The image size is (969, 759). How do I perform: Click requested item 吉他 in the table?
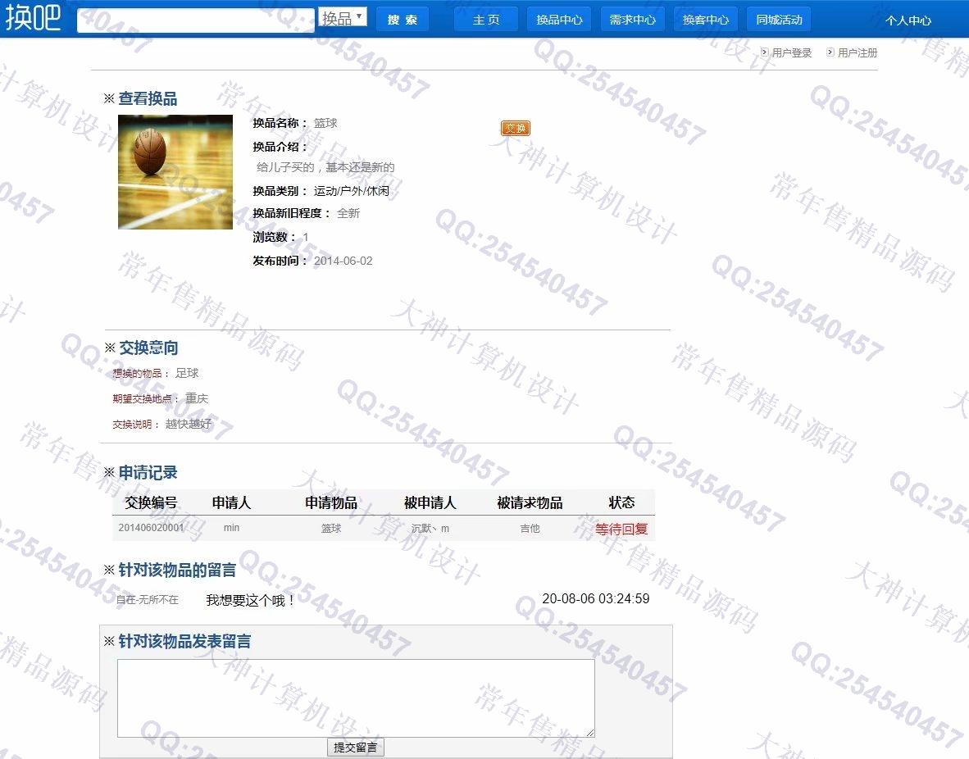click(530, 529)
